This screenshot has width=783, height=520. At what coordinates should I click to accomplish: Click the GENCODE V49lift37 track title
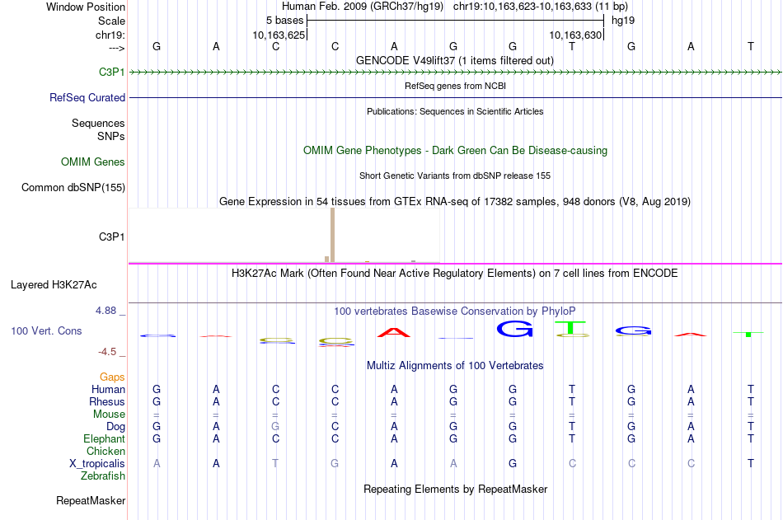pos(454,60)
